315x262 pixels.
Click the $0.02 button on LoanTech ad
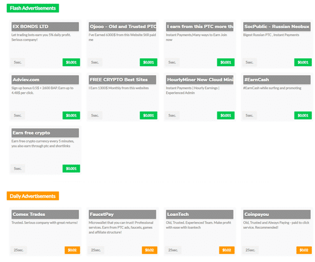pos(227,250)
